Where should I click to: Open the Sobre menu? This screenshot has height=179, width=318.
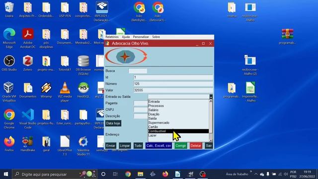click(x=156, y=37)
